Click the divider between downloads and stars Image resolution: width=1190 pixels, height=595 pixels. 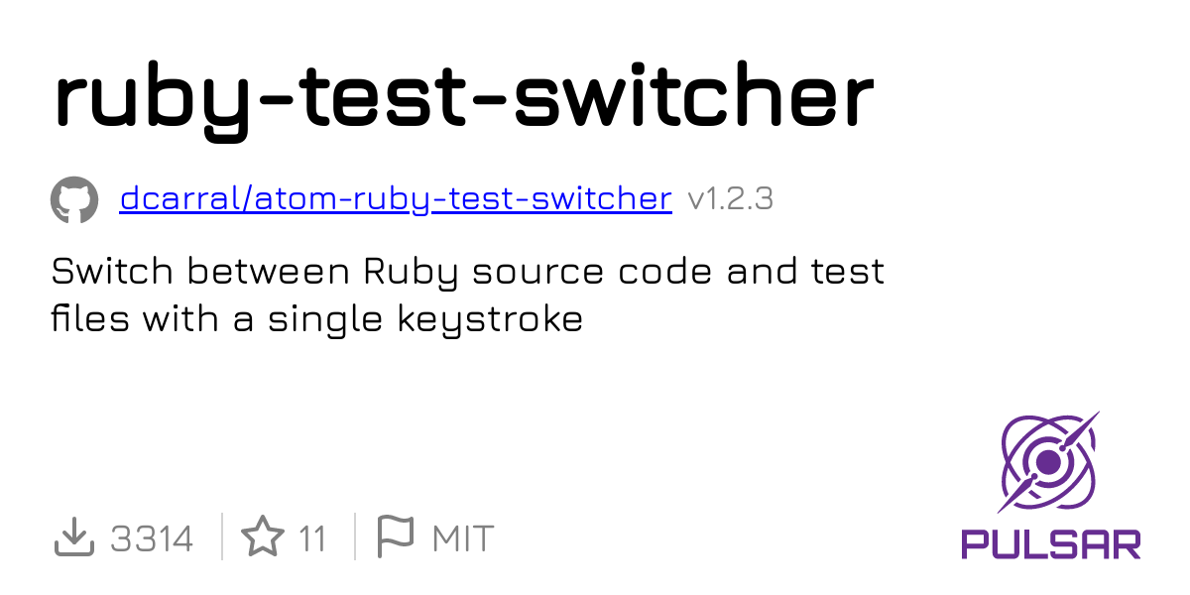click(x=220, y=536)
